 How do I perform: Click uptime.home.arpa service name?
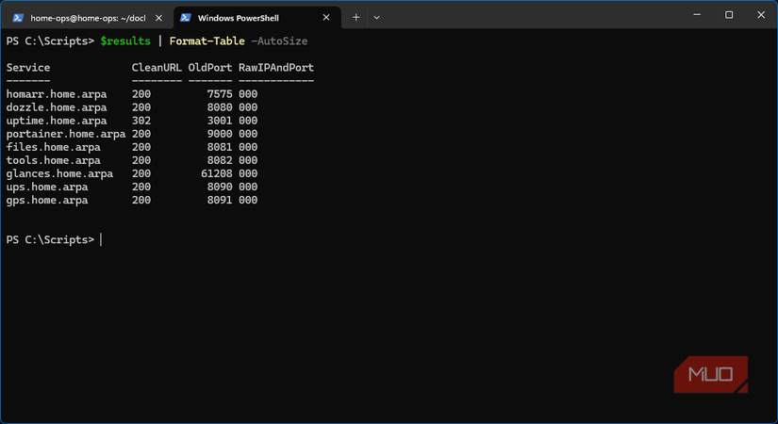pyautogui.click(x=57, y=121)
